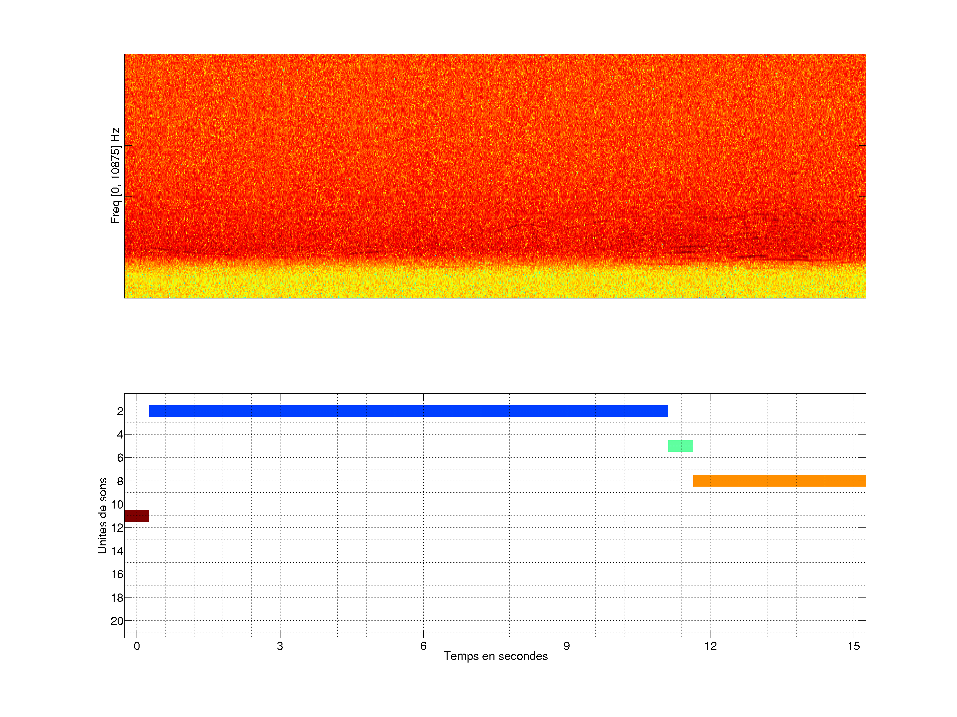This screenshot has height=717, width=957.
Task: Click the y-axis tick label 10
Action: tap(117, 504)
